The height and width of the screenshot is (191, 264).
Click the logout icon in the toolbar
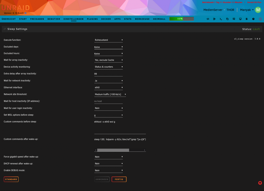coord(214,19)
